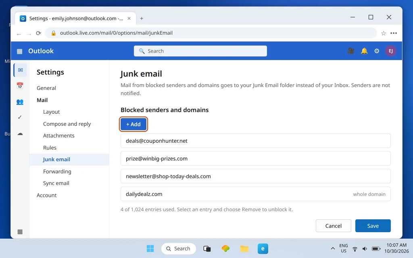Viewport: 413px width, 258px height.
Task: Open notifications bell icon
Action: click(364, 51)
